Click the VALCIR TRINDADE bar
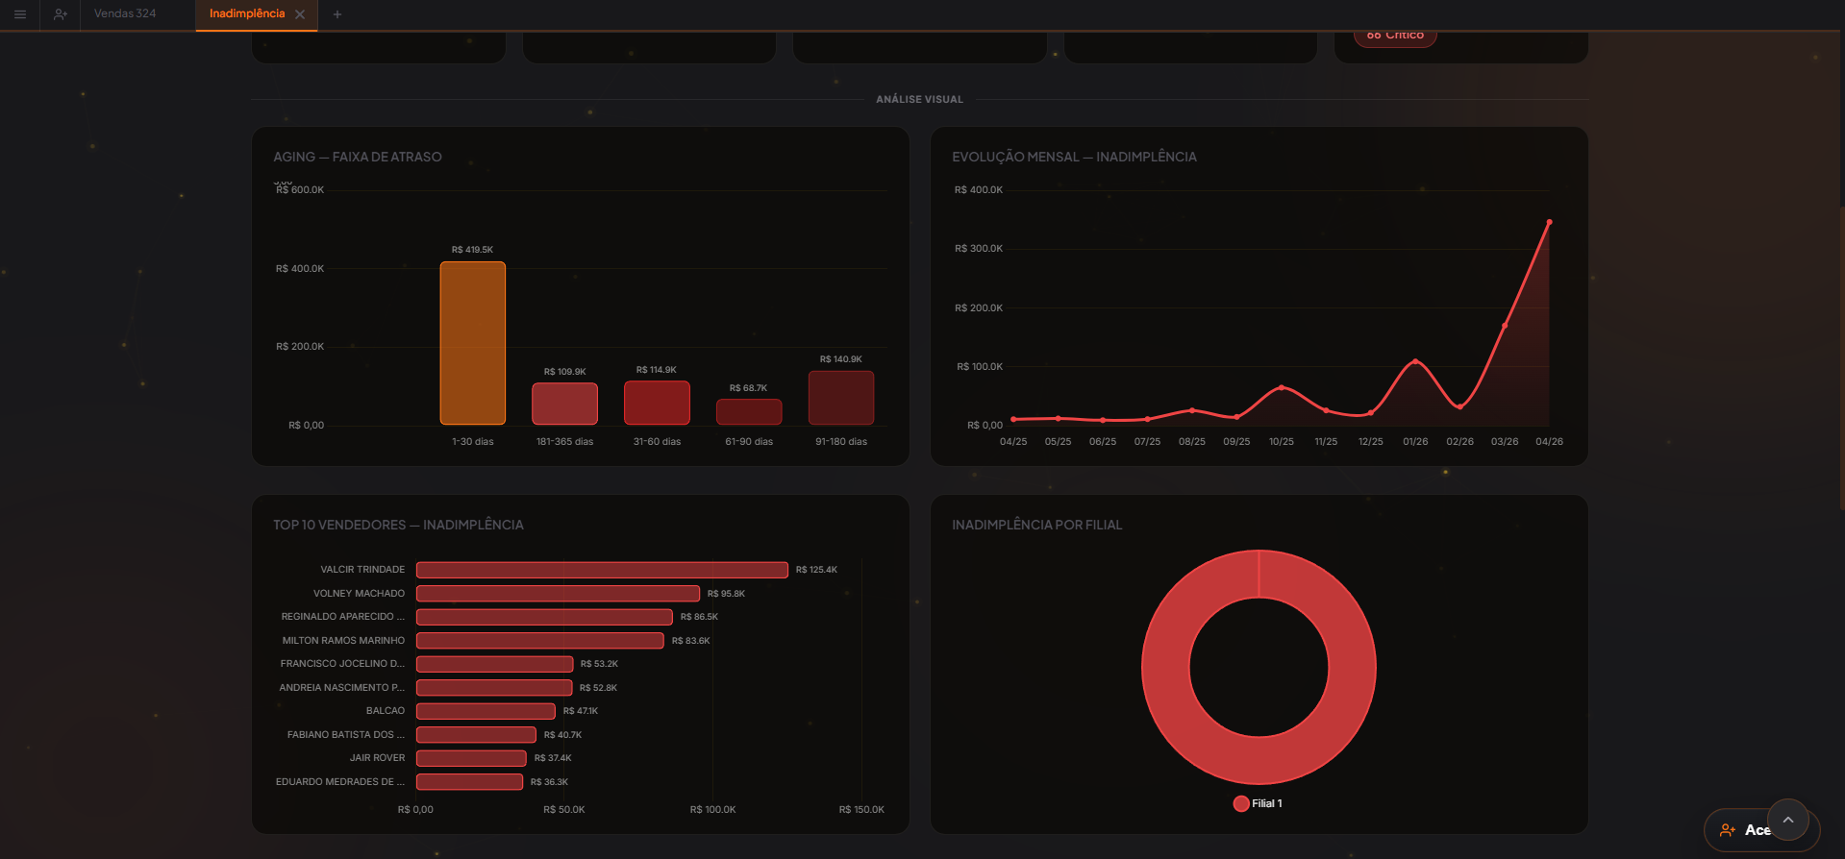 pos(602,570)
